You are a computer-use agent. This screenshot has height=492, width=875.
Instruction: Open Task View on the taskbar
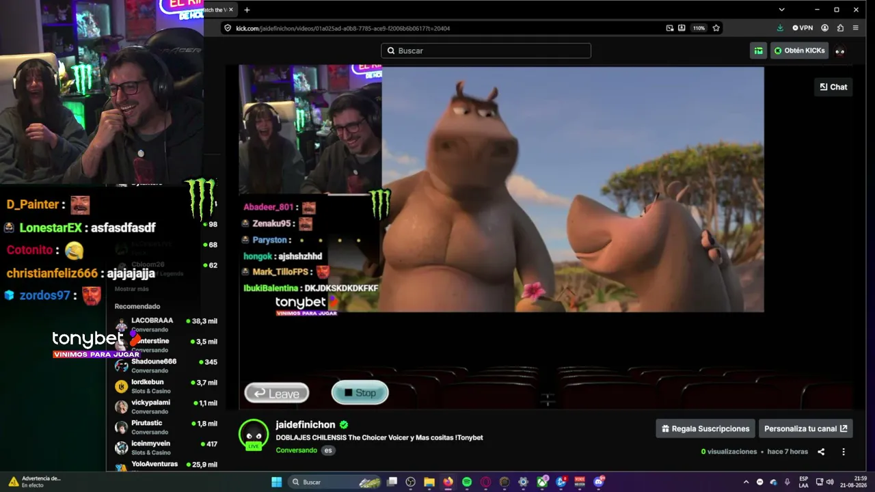point(392,482)
